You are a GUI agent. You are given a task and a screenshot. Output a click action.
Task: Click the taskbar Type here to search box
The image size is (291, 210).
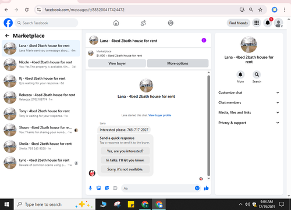click(55, 204)
